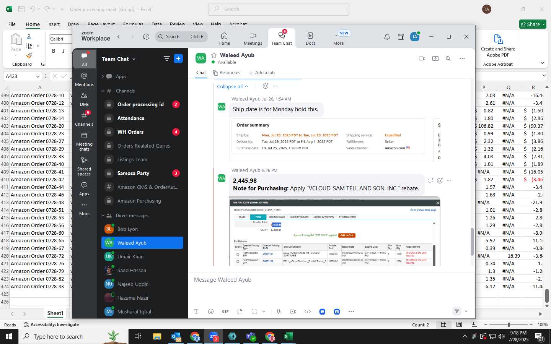Switch Excel to Page Break Preview
551x344 pixels.
(x=474, y=325)
